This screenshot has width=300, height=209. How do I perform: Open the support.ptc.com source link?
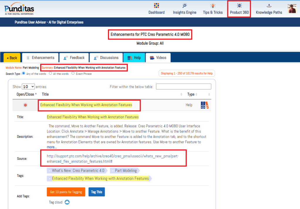(113, 159)
